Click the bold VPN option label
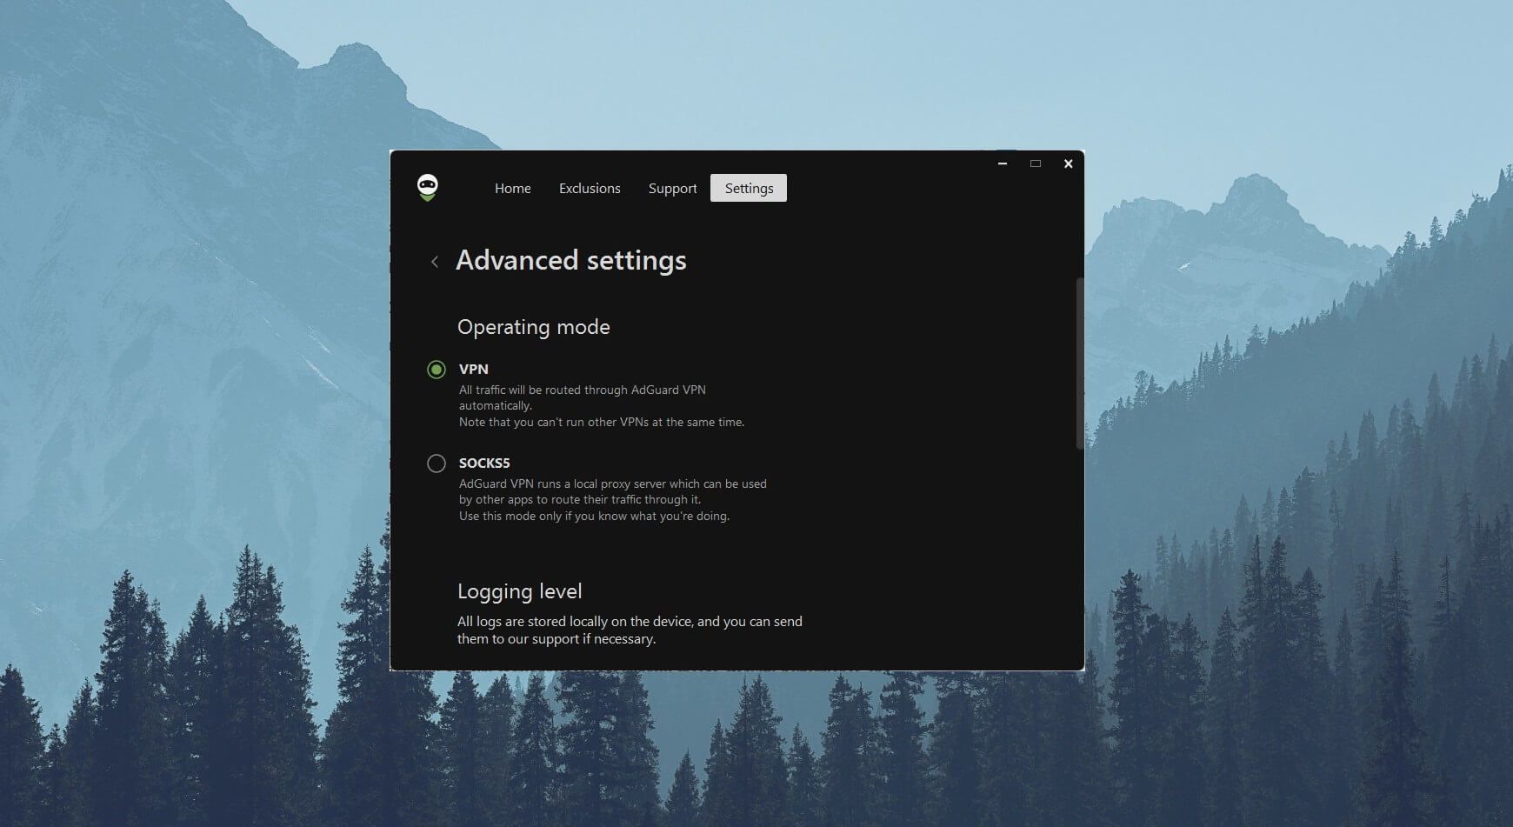The width and height of the screenshot is (1513, 827). click(x=474, y=369)
